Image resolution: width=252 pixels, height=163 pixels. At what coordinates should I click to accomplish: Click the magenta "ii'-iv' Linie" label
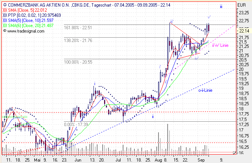(x=220, y=45)
